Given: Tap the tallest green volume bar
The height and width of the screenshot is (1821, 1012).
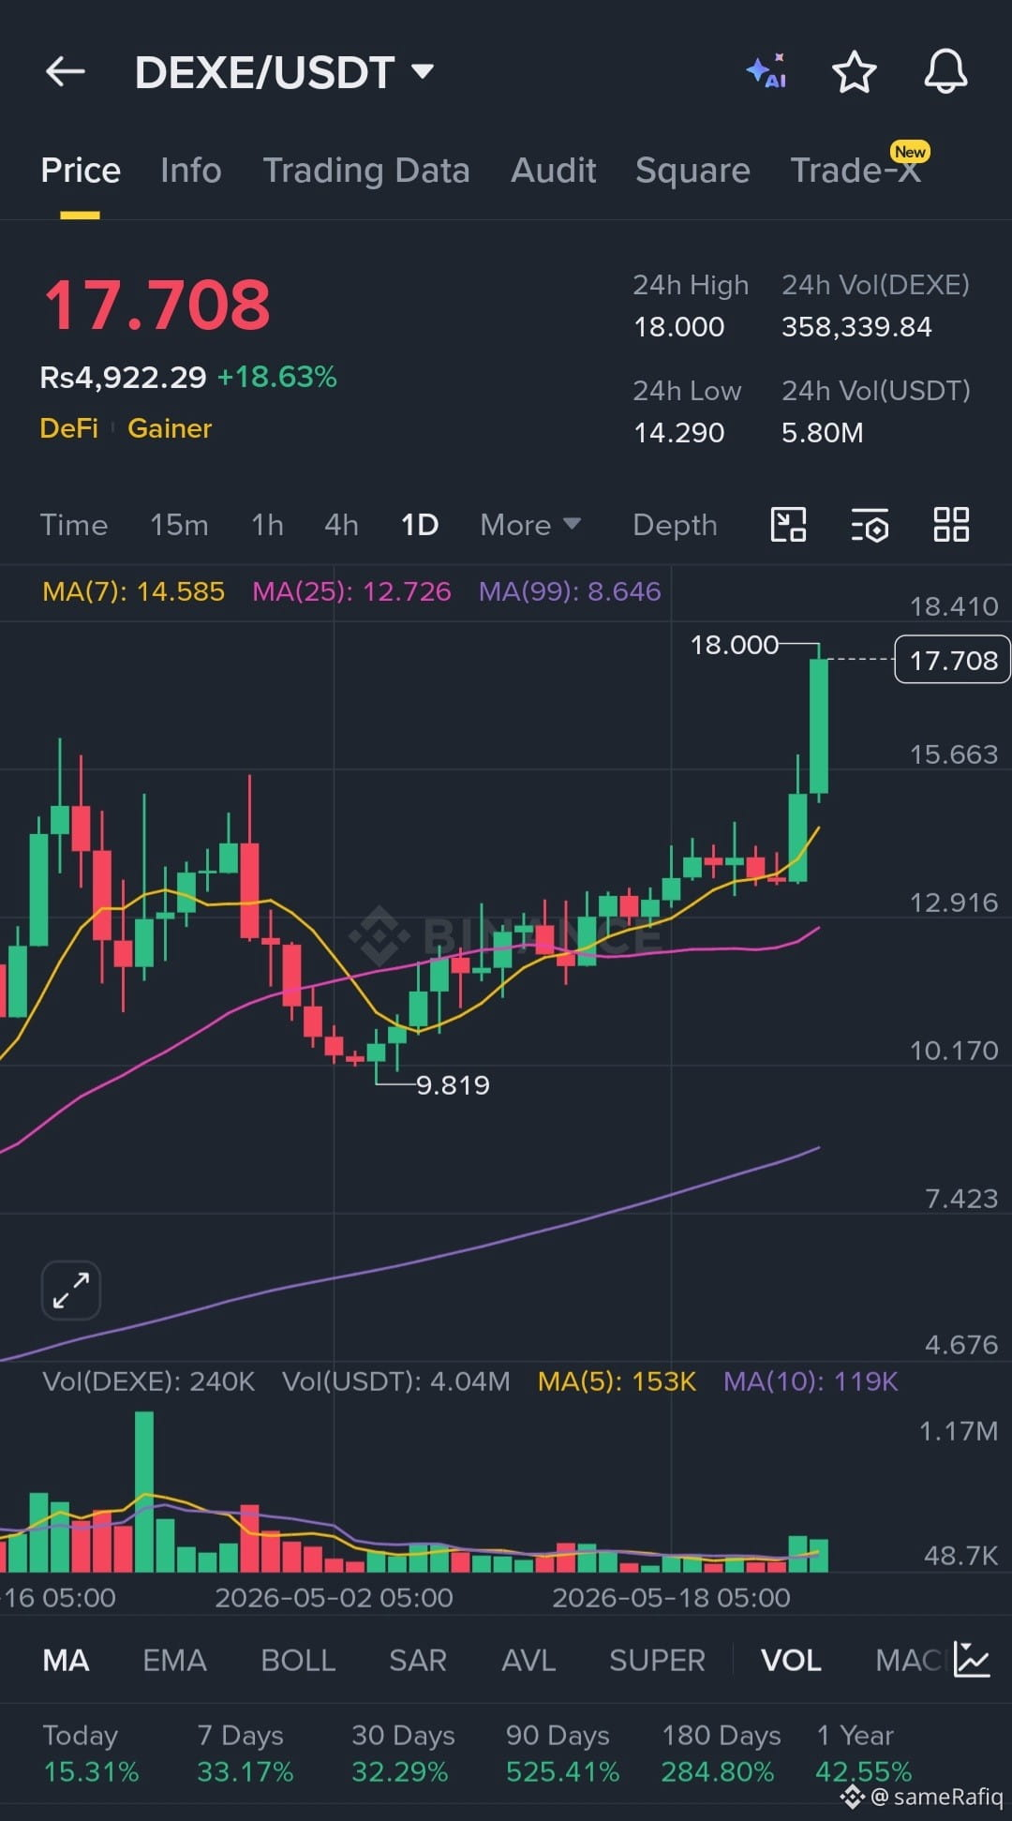Looking at the screenshot, I should point(144,1492).
